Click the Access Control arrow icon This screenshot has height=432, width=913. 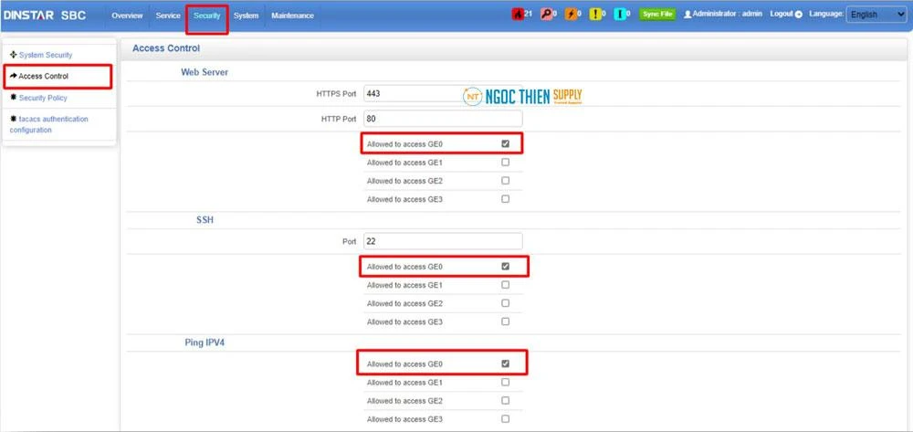pyautogui.click(x=14, y=76)
